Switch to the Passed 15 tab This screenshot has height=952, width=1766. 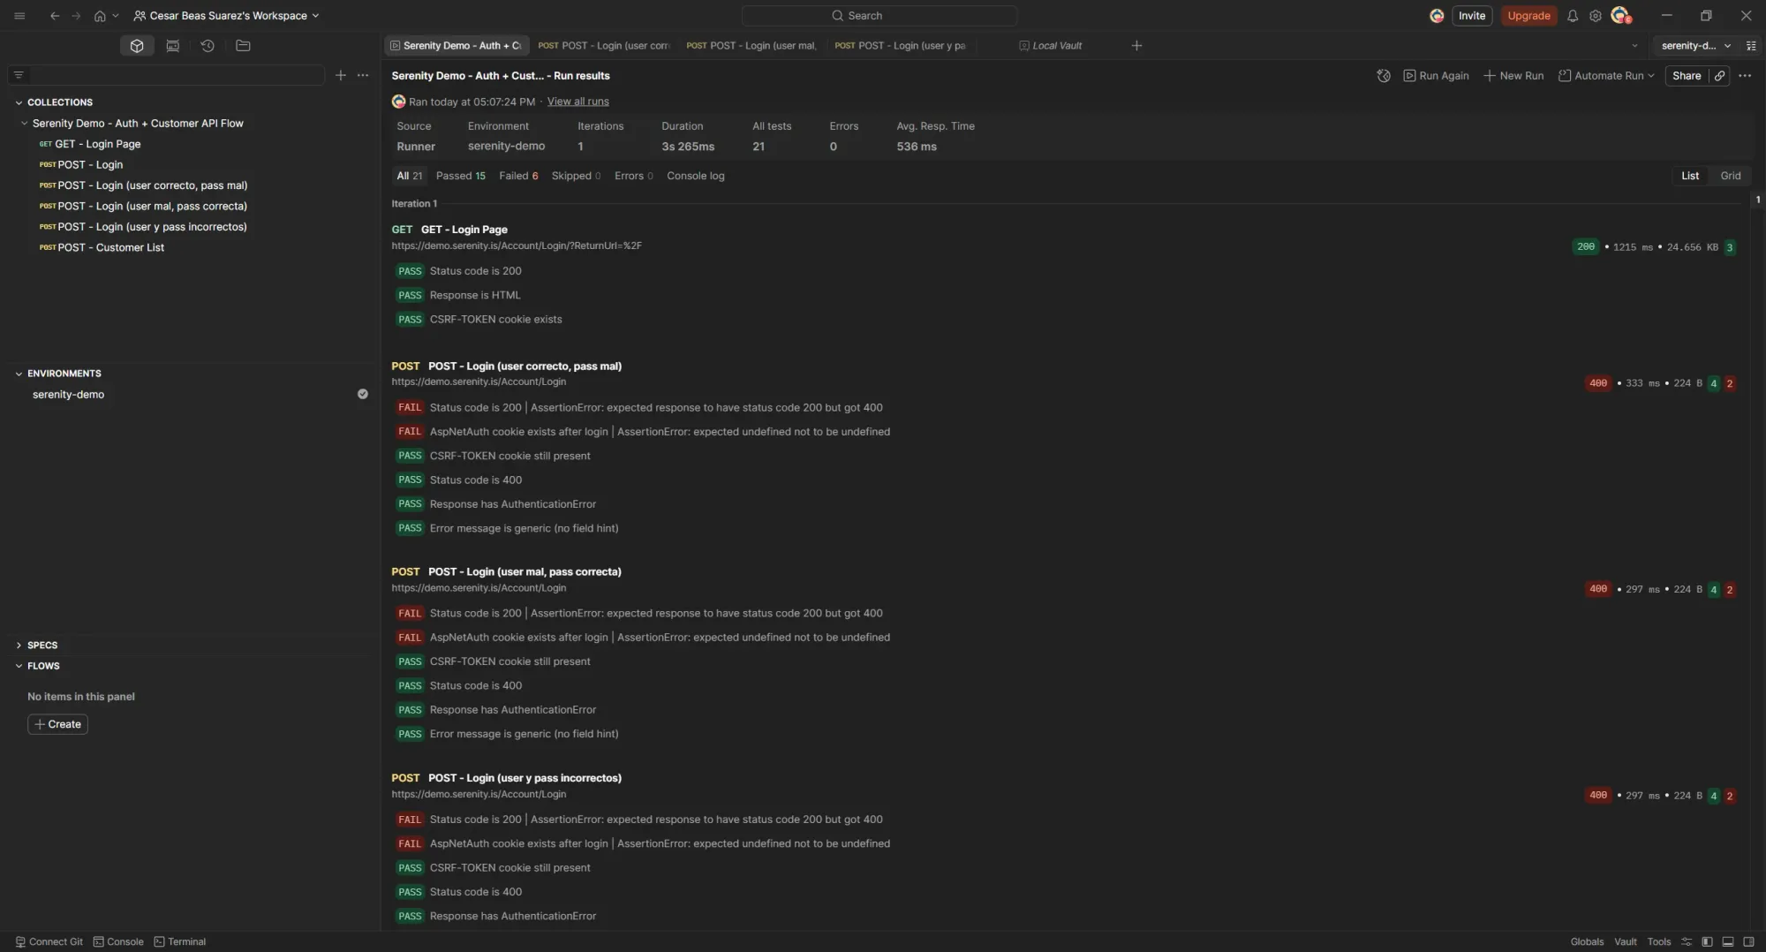(x=460, y=176)
